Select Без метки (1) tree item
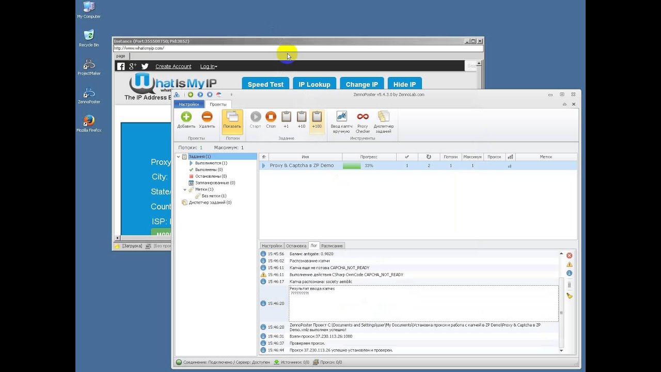Image resolution: width=661 pixels, height=372 pixels. pyautogui.click(x=214, y=196)
